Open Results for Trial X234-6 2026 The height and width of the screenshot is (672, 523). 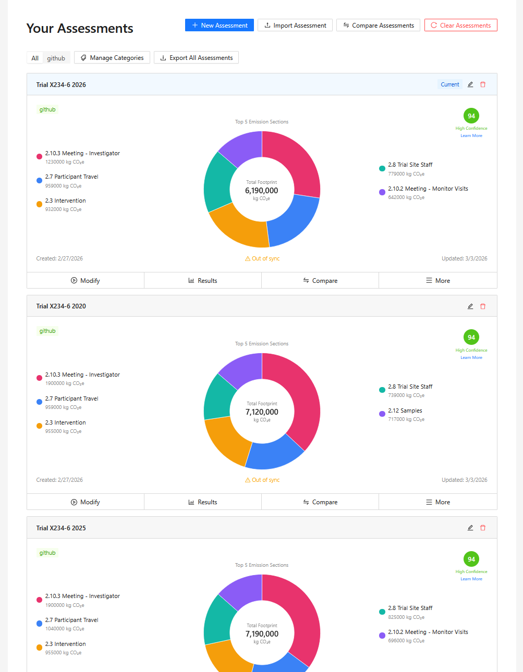[203, 280]
